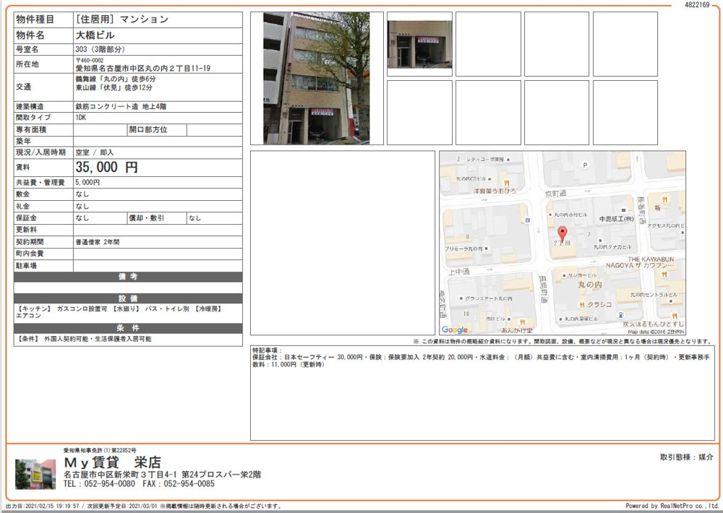Click the 開口部方位 label
This screenshot has width=723, height=513.
[x=148, y=130]
